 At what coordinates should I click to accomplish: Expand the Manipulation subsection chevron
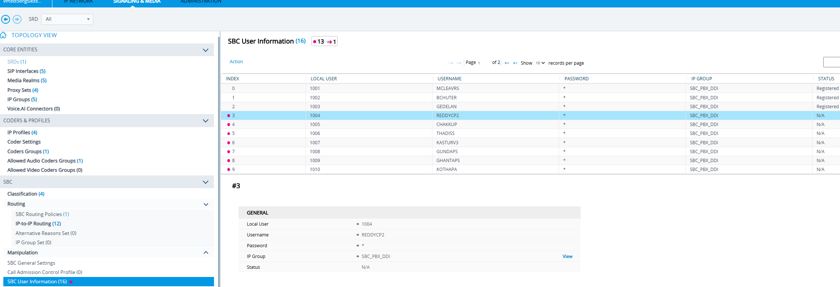point(206,252)
